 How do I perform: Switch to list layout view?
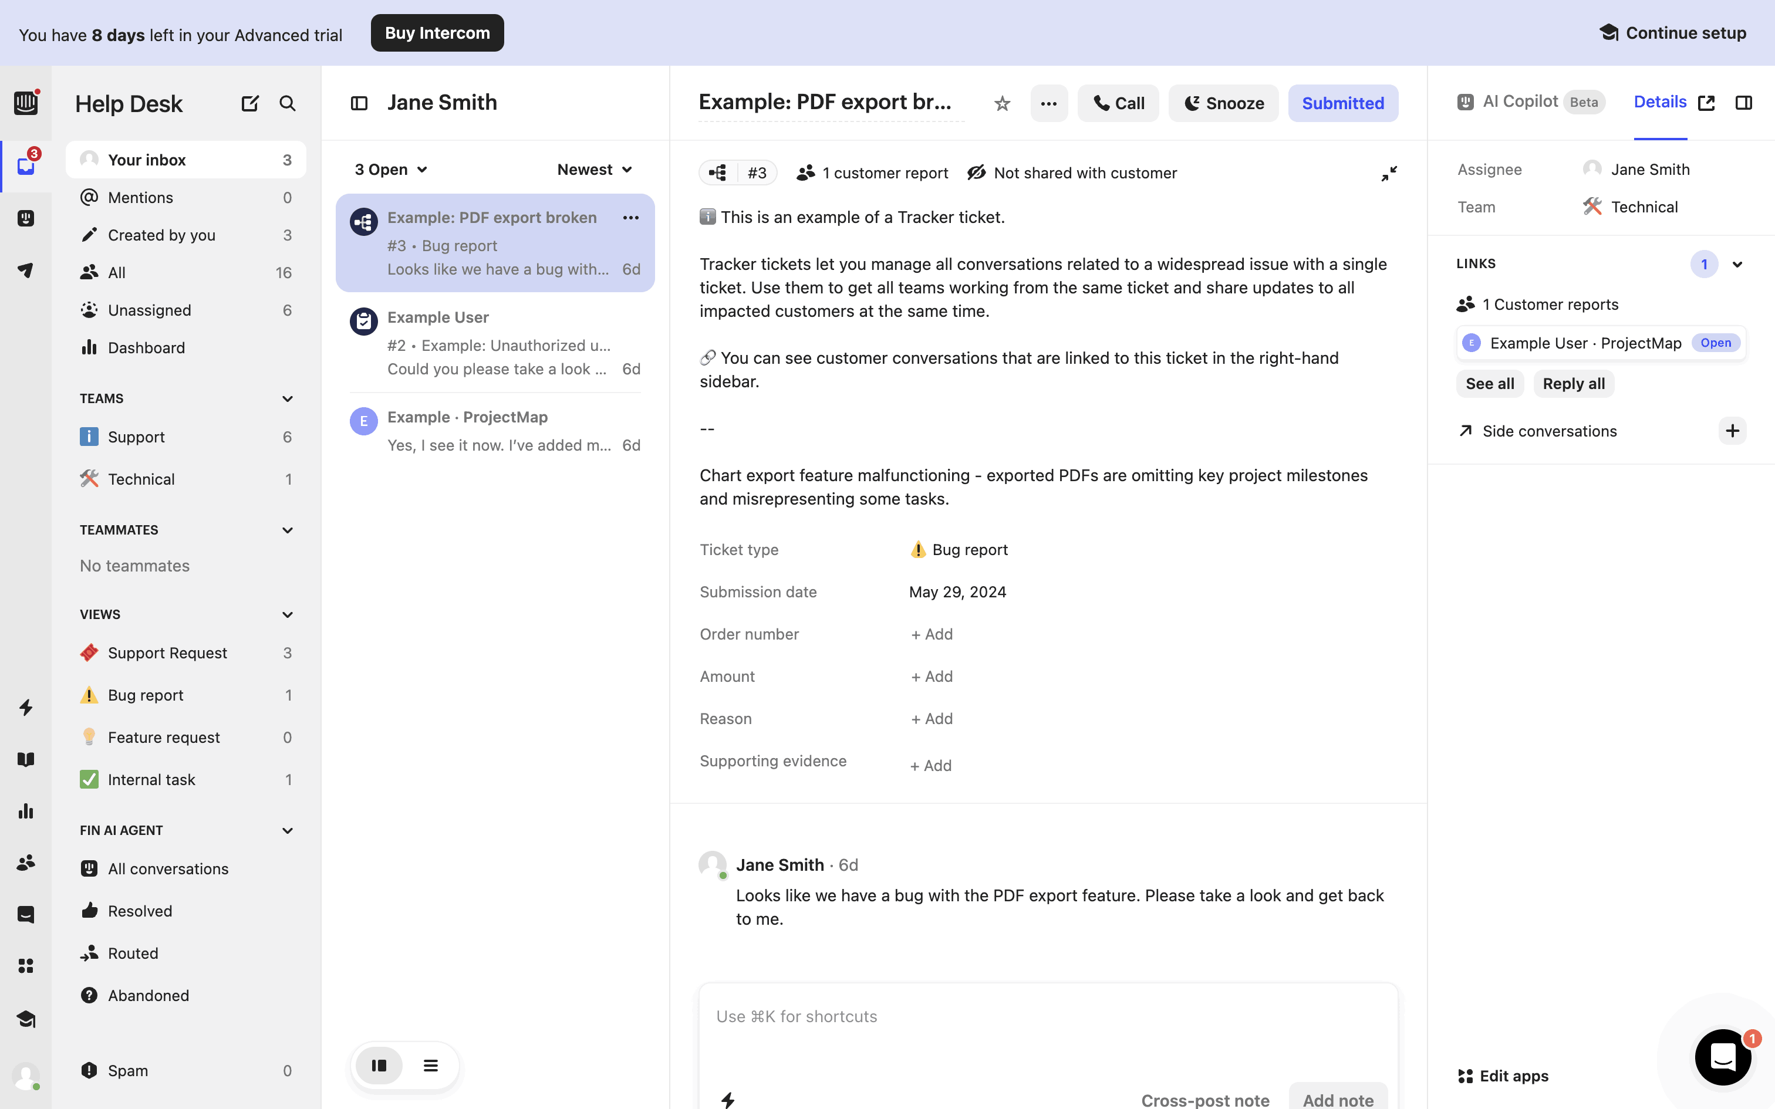tap(431, 1066)
